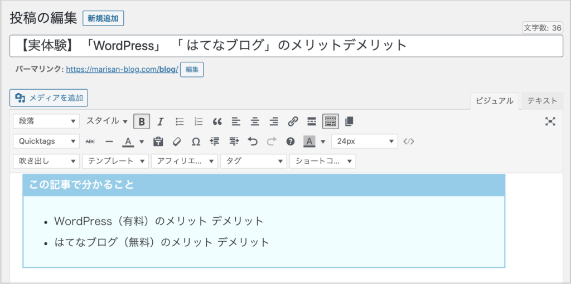This screenshot has height=284, width=571.
Task: Insert Read More tag
Action: [x=311, y=121]
